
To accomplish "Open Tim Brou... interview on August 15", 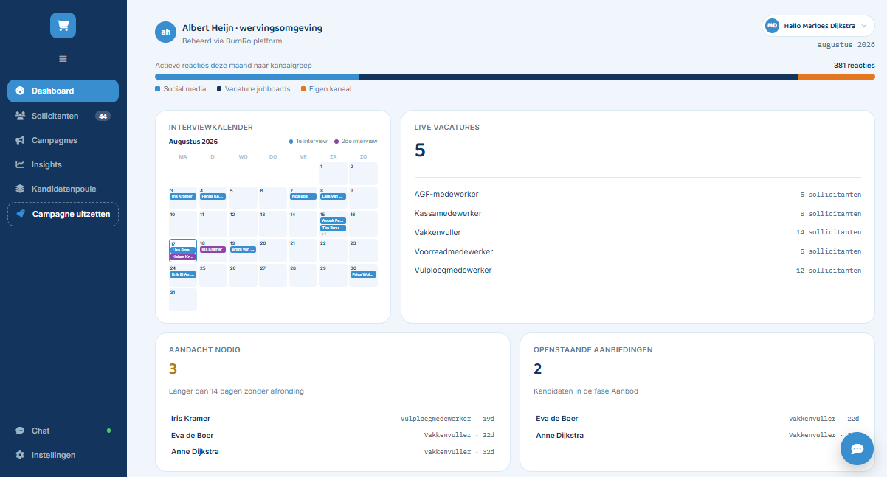I will 334,229.
